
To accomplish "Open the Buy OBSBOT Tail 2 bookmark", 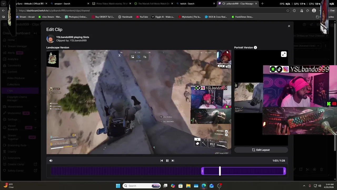I will (103, 17).
